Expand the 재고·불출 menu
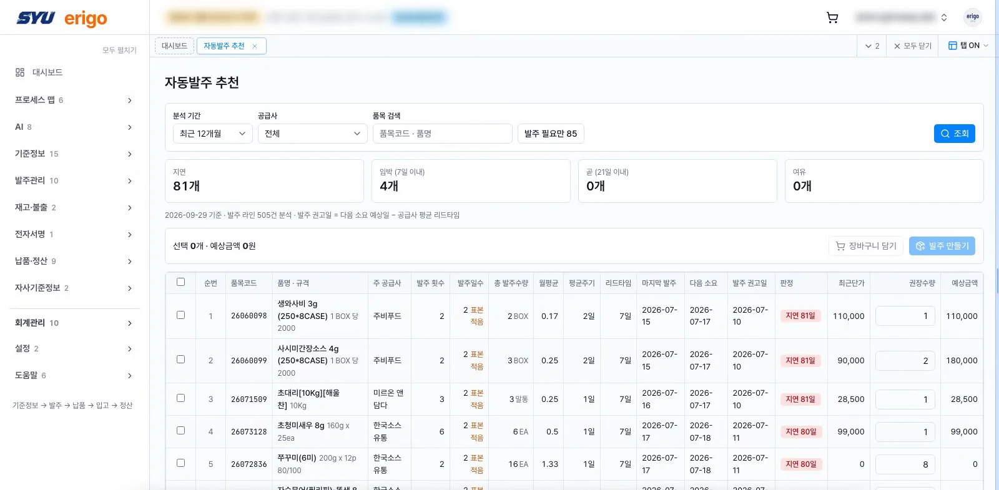The width and height of the screenshot is (999, 490). (x=74, y=207)
